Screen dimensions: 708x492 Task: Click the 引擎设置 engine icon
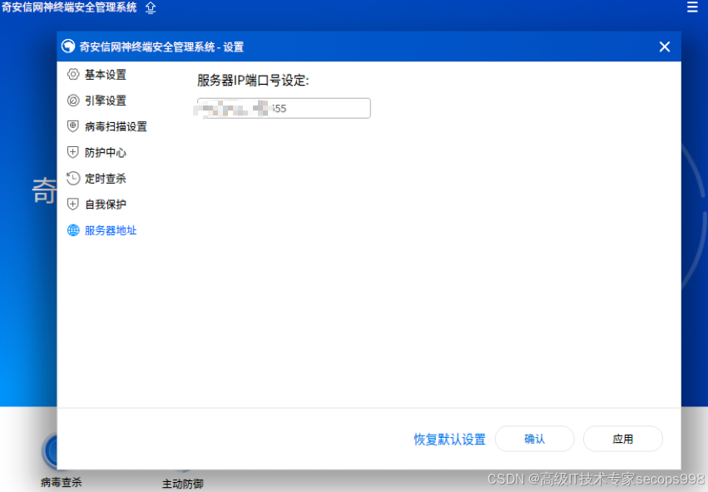tap(73, 101)
